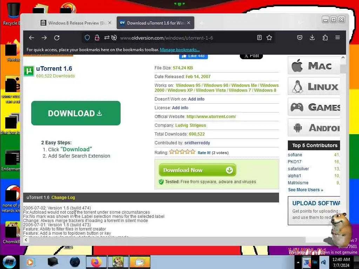
Task: Open the Mac software category
Action: point(314,65)
